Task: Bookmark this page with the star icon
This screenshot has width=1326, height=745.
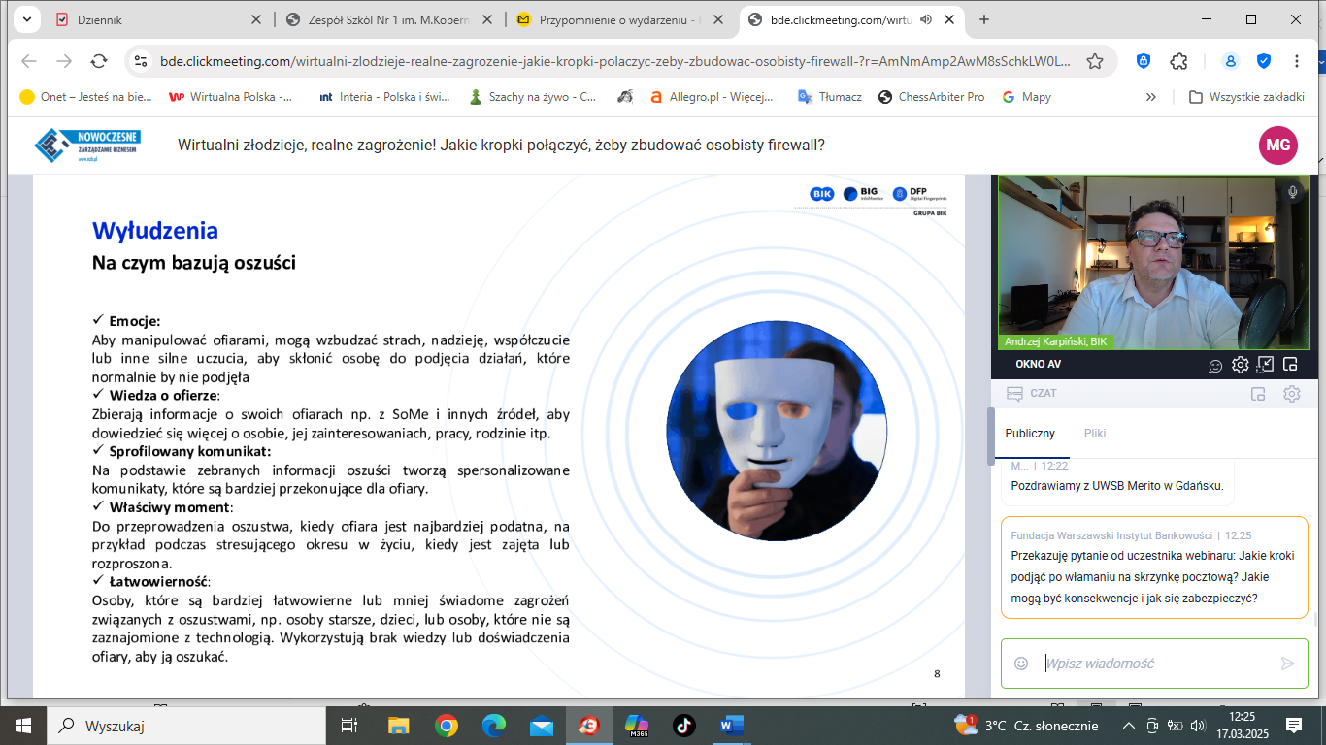Action: 1095,61
